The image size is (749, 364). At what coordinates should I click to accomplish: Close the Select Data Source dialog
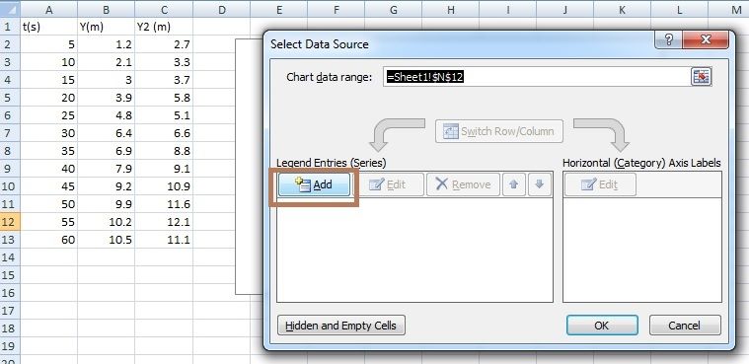pyautogui.click(x=706, y=40)
